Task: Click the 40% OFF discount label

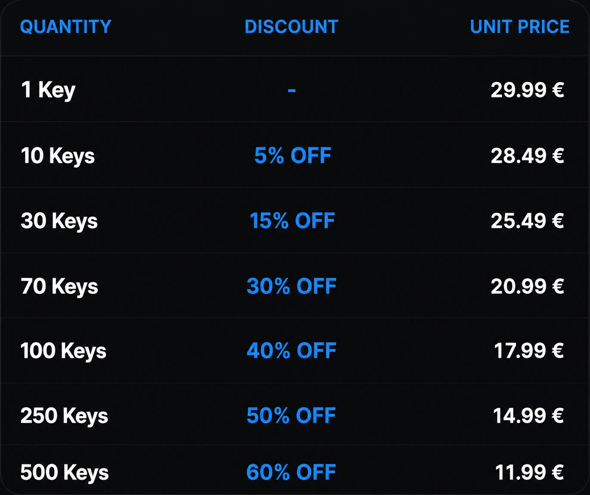Action: [x=292, y=351]
